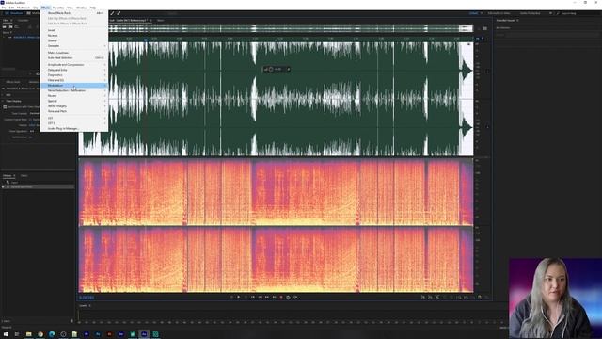Viewport: 602px width, 339px height.
Task: Open the Window menu
Action: pyautogui.click(x=82, y=8)
